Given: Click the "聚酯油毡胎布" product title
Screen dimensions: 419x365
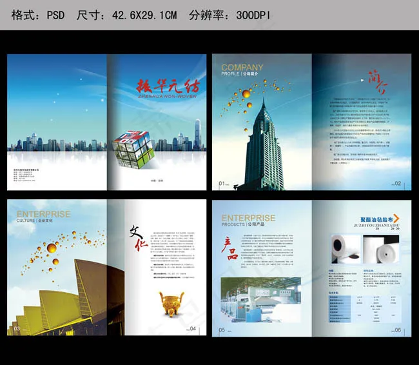Looking at the screenshot, I should [x=376, y=219].
